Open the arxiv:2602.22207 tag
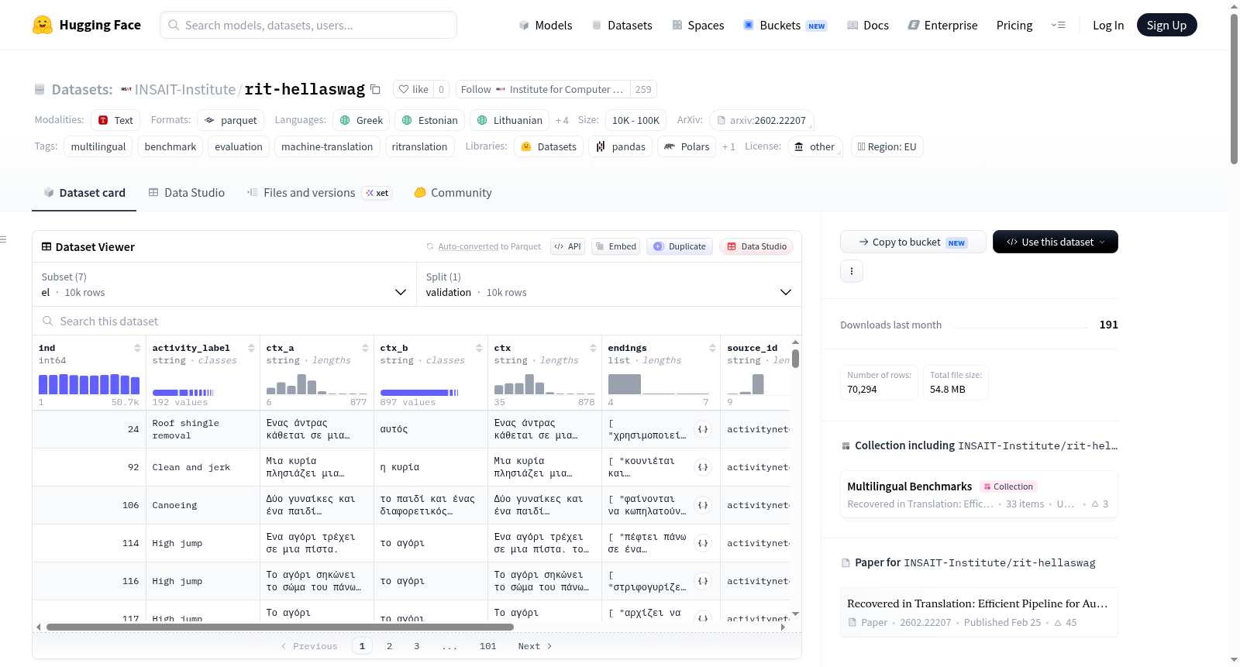 (761, 120)
